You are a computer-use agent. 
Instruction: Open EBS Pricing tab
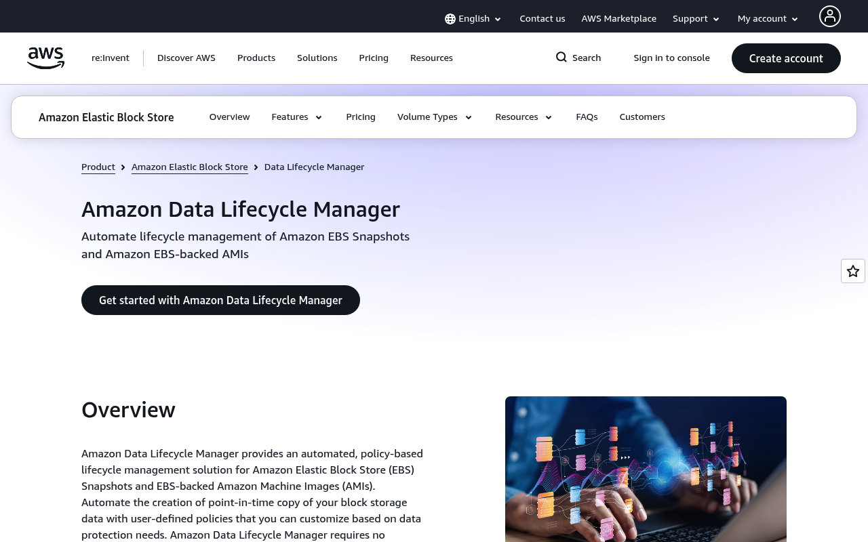point(361,117)
